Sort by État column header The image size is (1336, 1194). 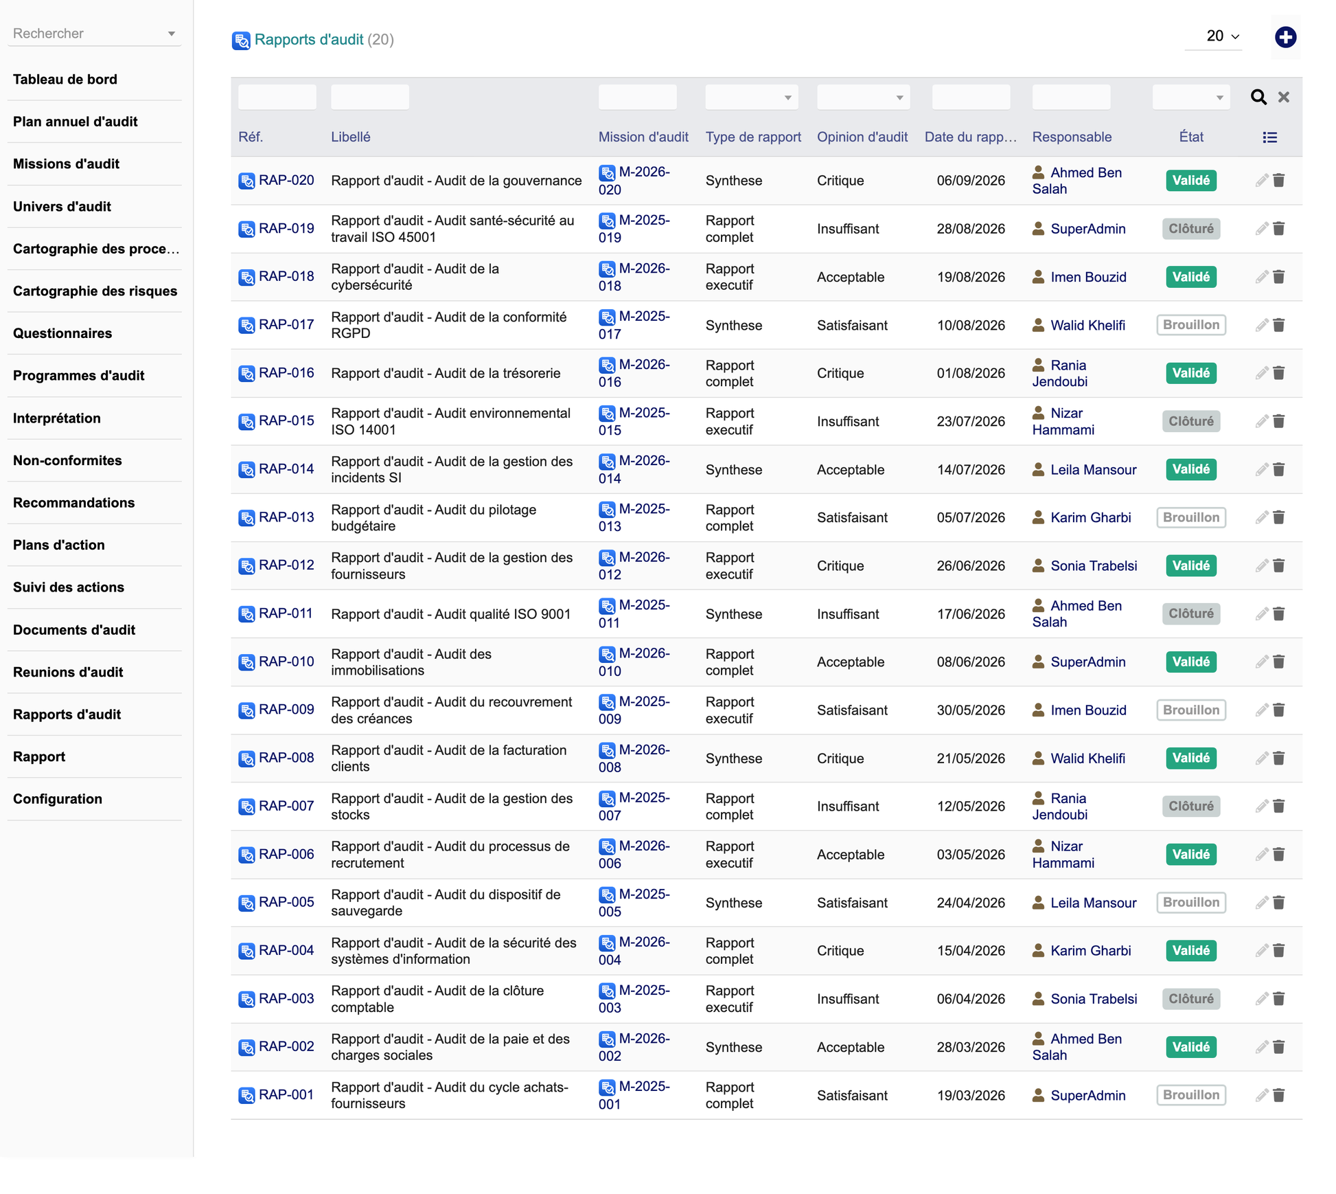click(1191, 137)
